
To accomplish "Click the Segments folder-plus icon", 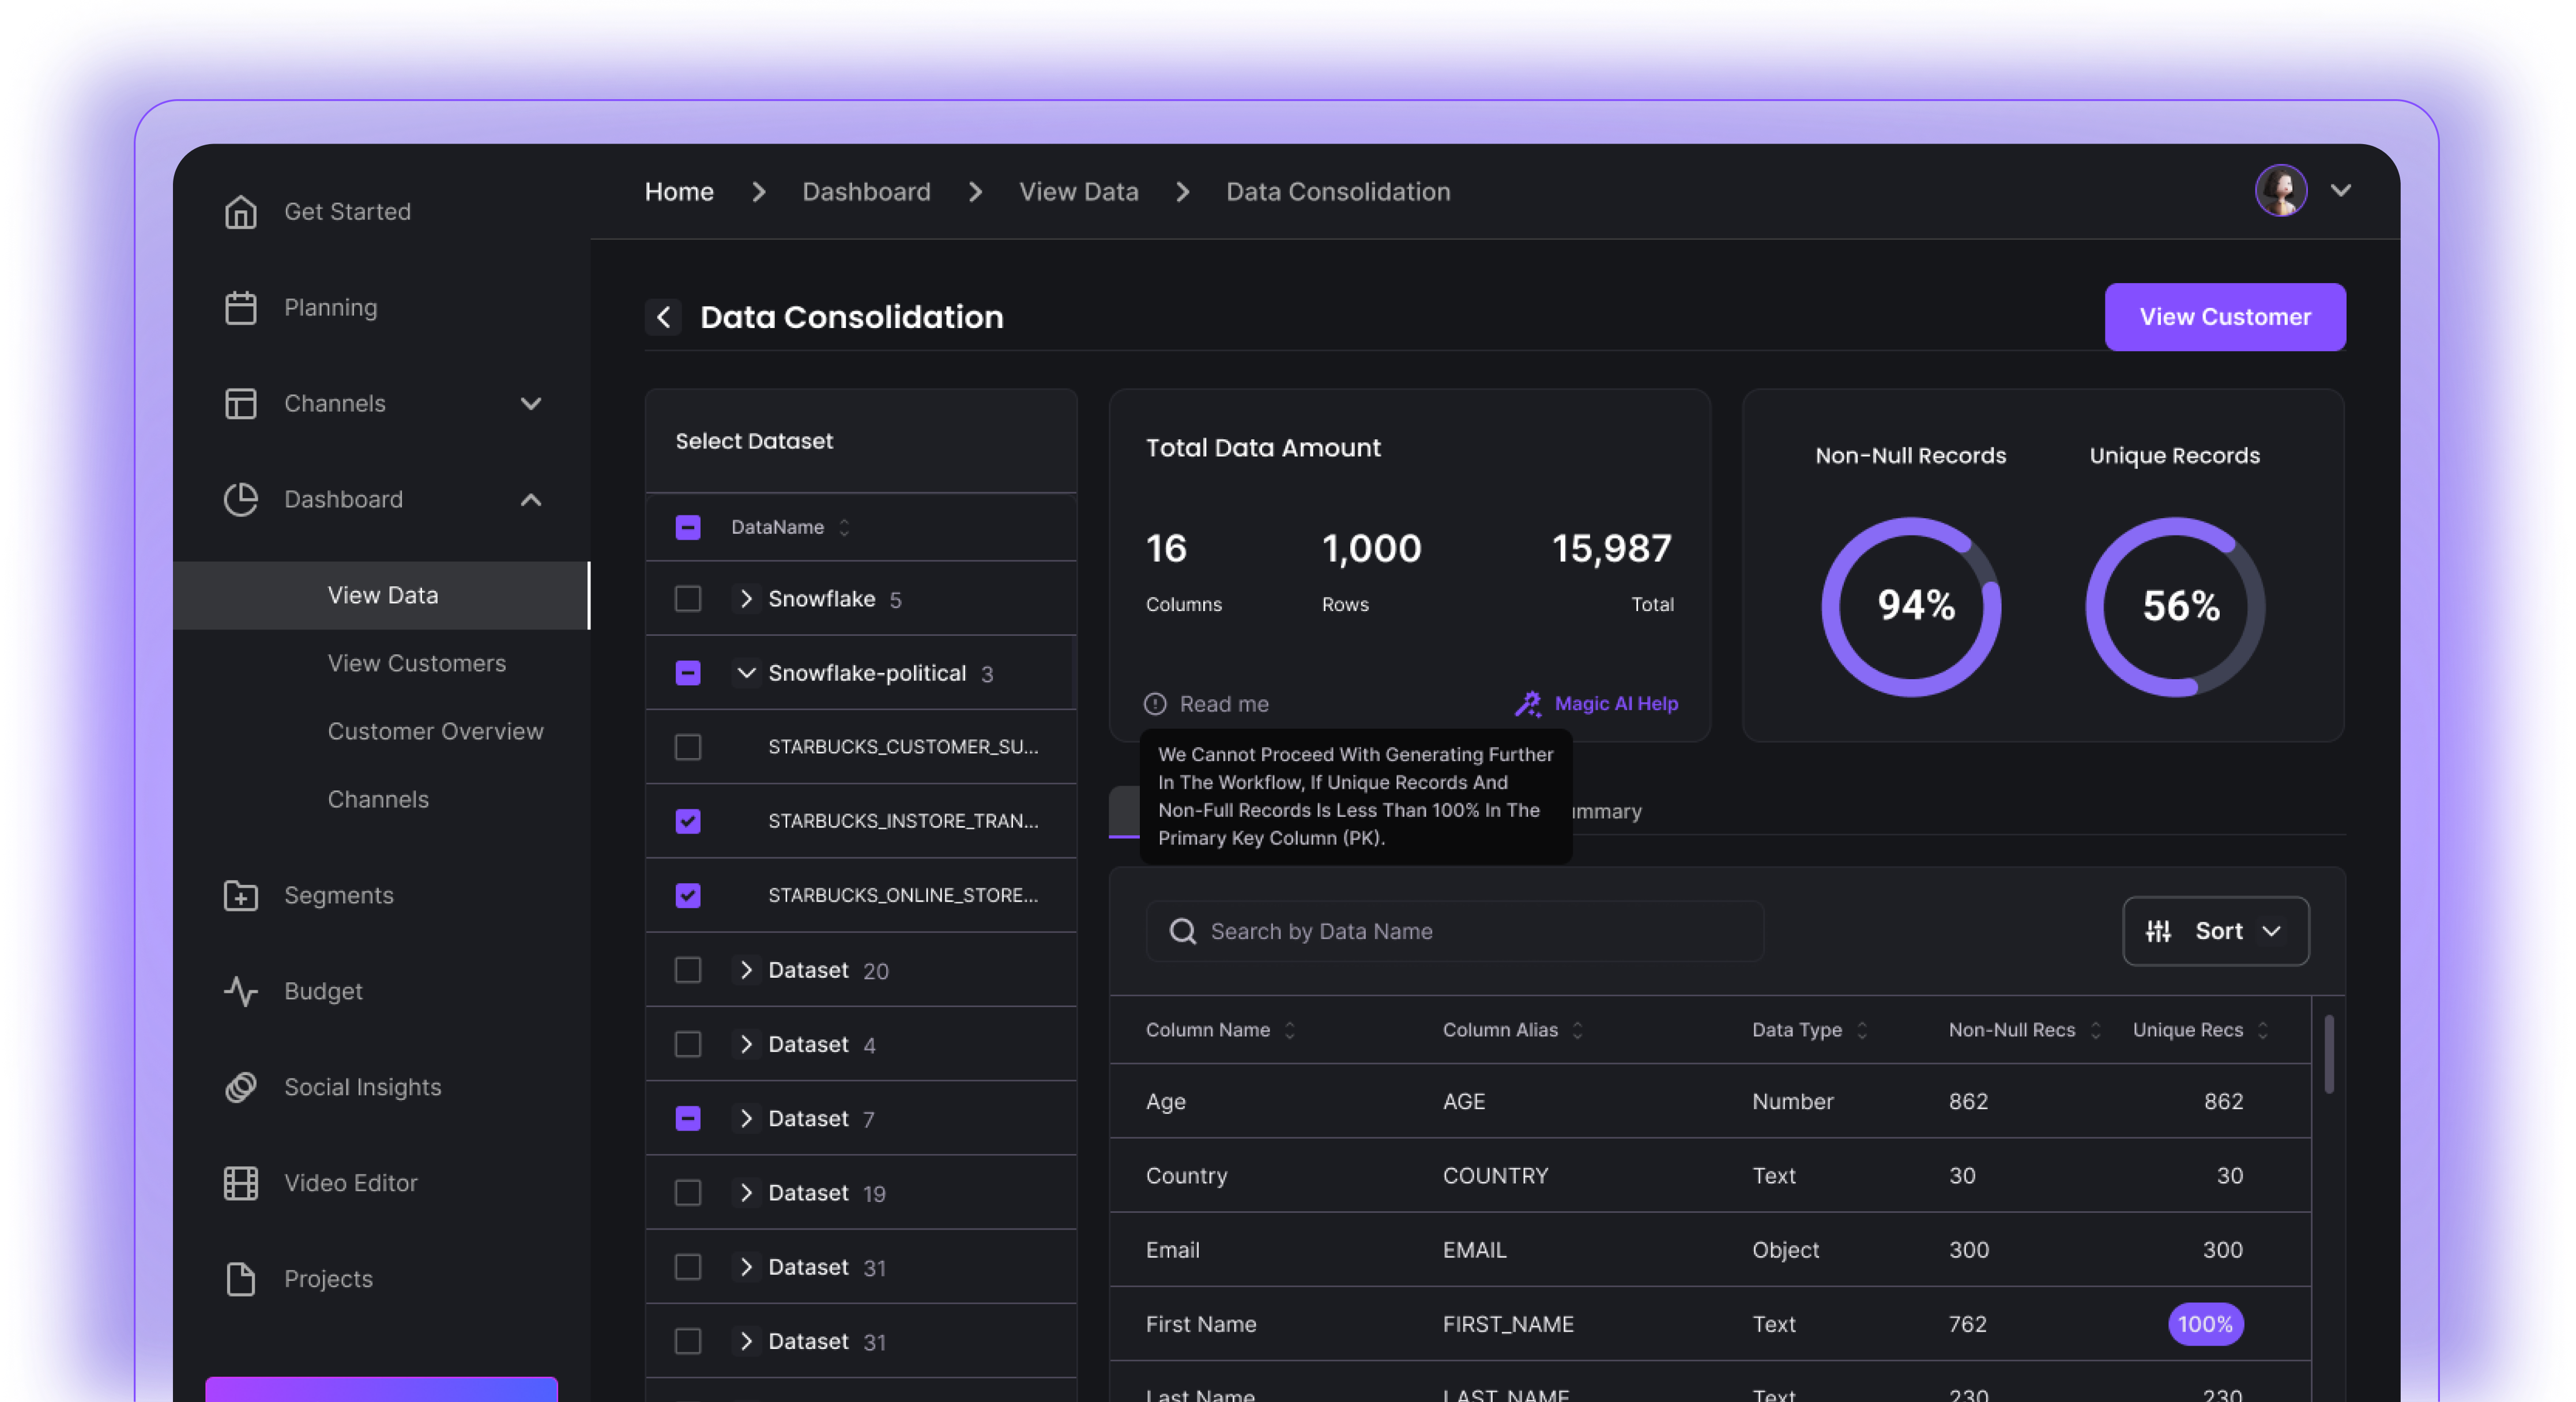I will 240,896.
